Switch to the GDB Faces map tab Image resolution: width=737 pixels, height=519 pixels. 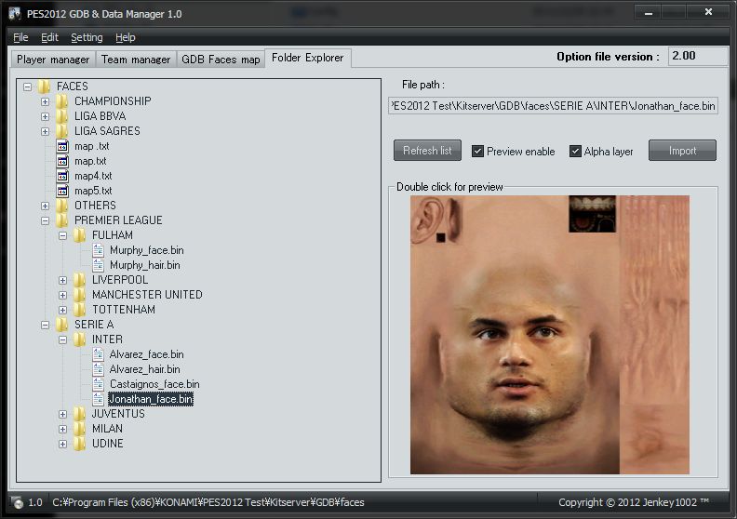click(221, 59)
